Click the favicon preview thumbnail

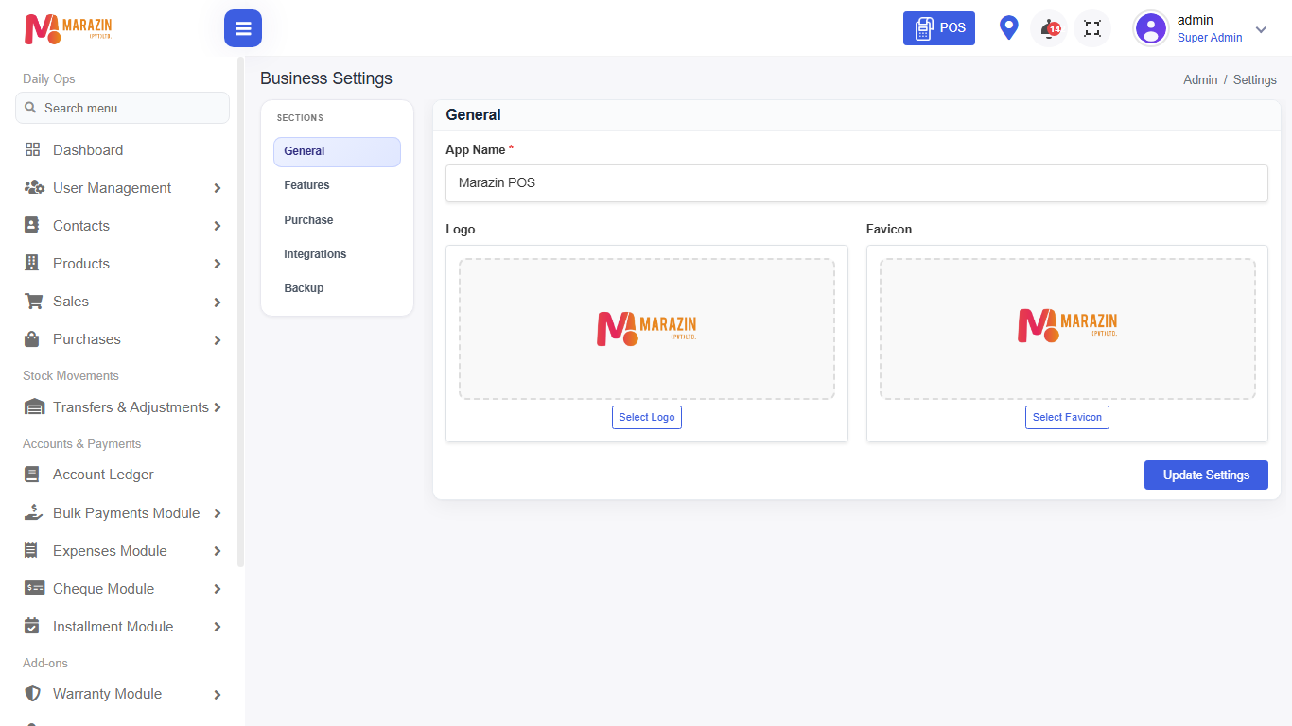click(1068, 329)
